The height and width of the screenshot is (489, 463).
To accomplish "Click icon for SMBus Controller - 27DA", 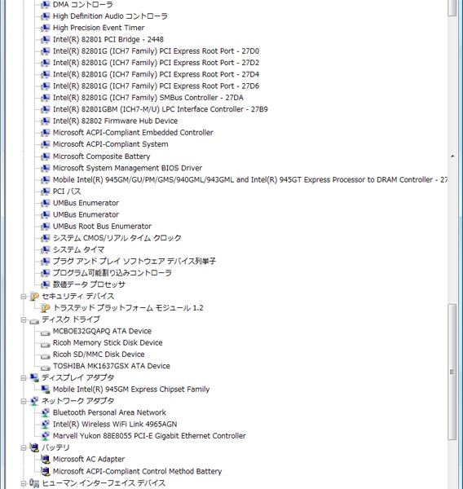I will click(x=45, y=98).
